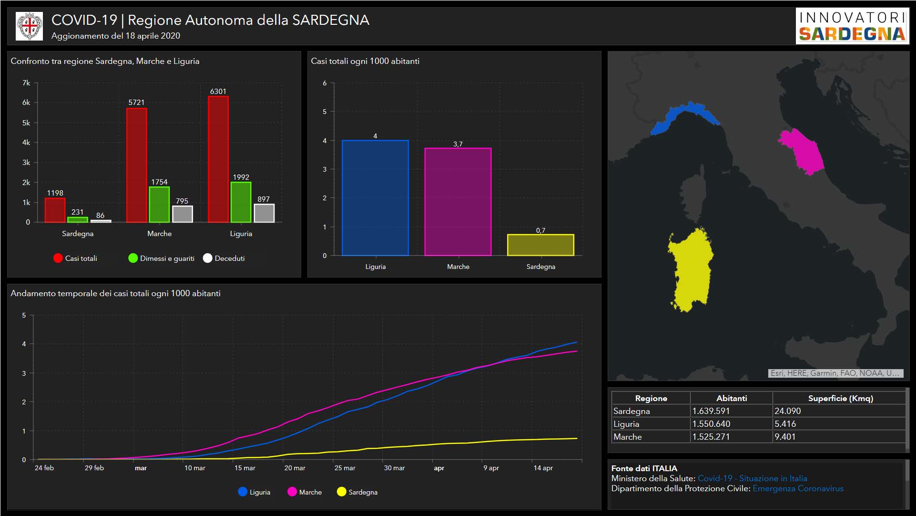Image resolution: width=916 pixels, height=516 pixels.
Task: Open Emergenza Coronavirus link
Action: click(798, 488)
